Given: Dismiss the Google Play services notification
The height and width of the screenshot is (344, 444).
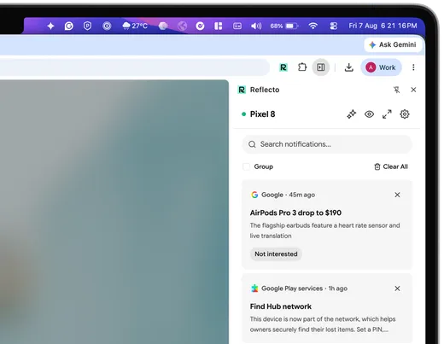Looking at the screenshot, I should pyautogui.click(x=397, y=289).
